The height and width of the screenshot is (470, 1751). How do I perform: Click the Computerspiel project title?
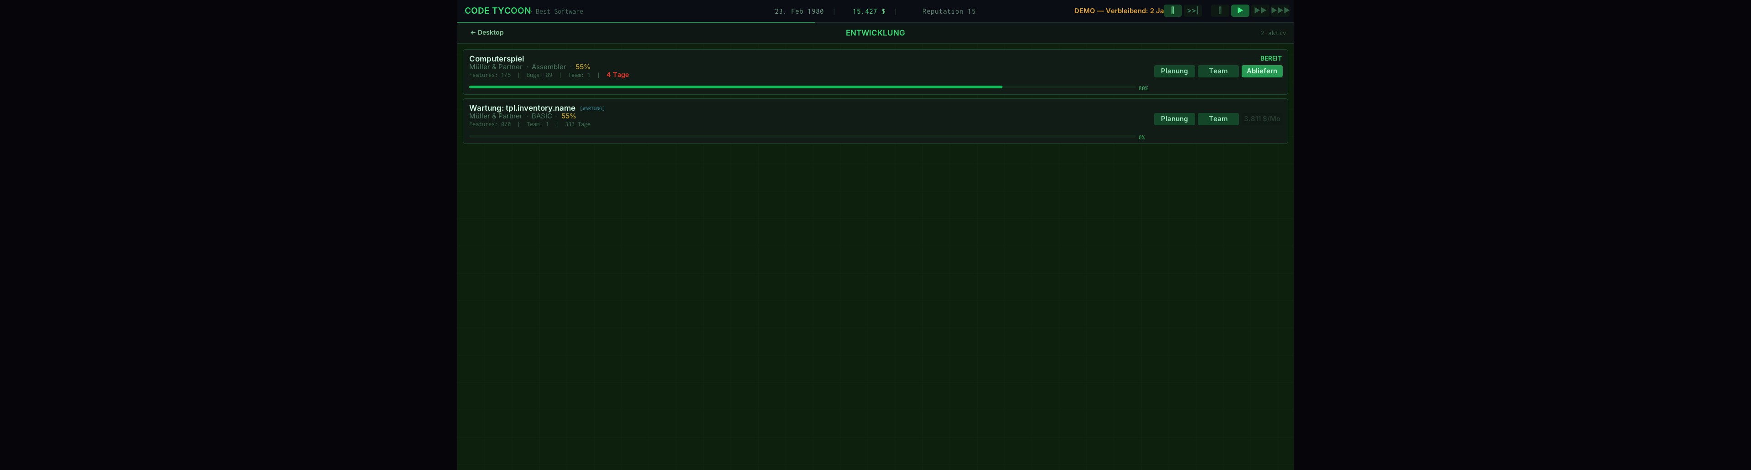[496, 59]
